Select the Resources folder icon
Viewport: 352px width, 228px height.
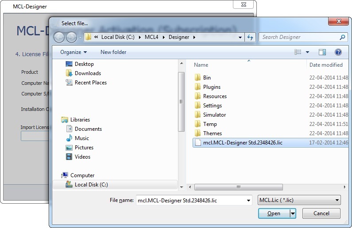(197, 96)
